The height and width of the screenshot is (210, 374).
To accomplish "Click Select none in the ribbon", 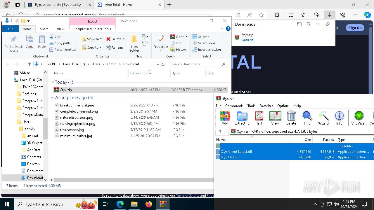I will [204, 43].
